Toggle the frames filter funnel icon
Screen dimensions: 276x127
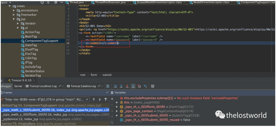(x=106, y=99)
